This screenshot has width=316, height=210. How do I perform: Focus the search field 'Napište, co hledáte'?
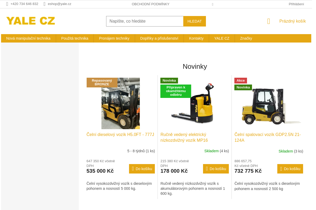(x=145, y=21)
